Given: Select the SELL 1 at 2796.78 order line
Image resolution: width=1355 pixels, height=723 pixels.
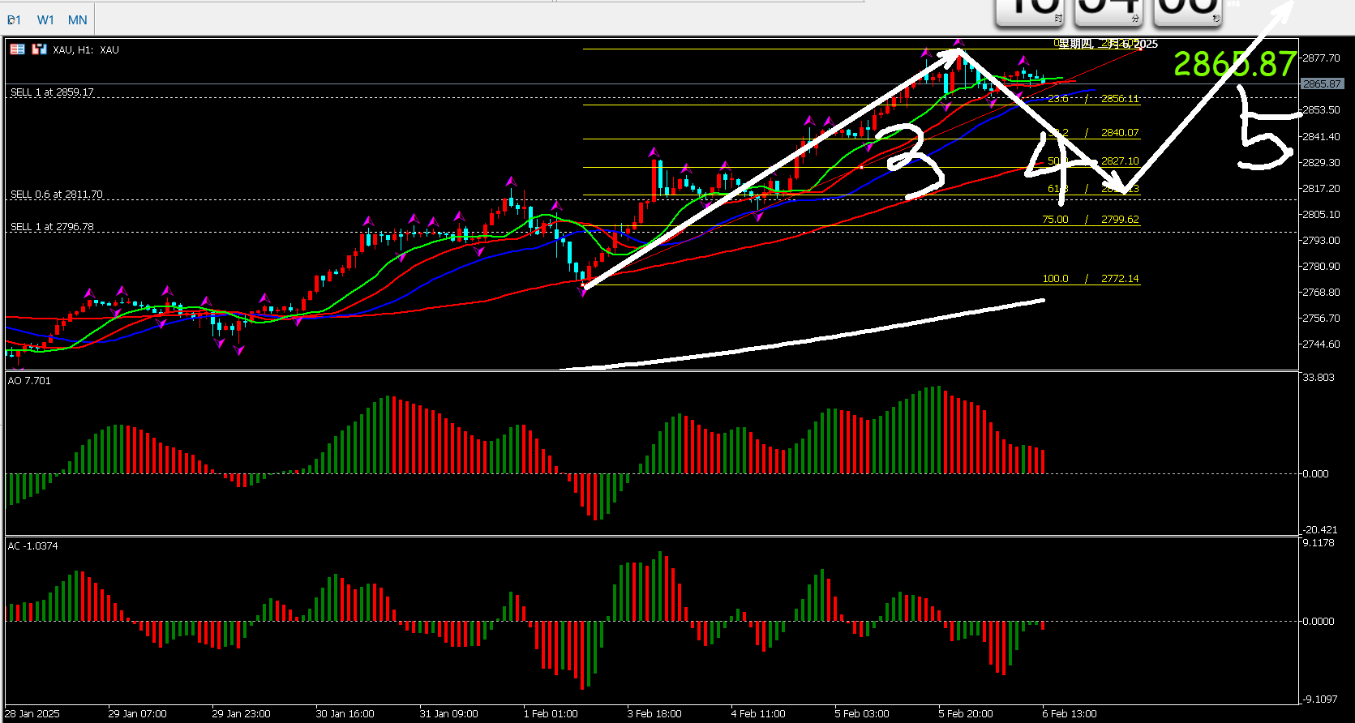Looking at the screenshot, I should coord(52,227).
